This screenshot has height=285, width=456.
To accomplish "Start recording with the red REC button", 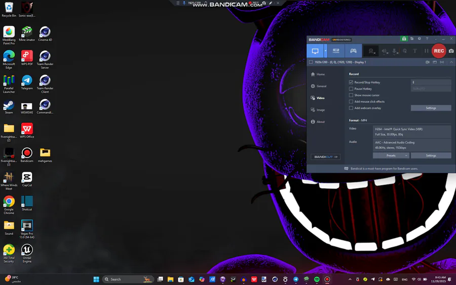I will [439, 51].
